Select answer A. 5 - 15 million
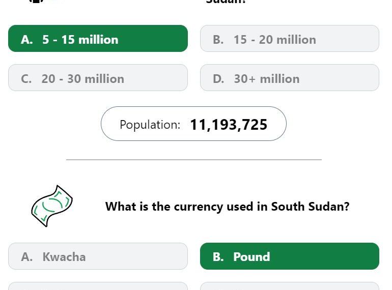392x290 pixels. 98,39
